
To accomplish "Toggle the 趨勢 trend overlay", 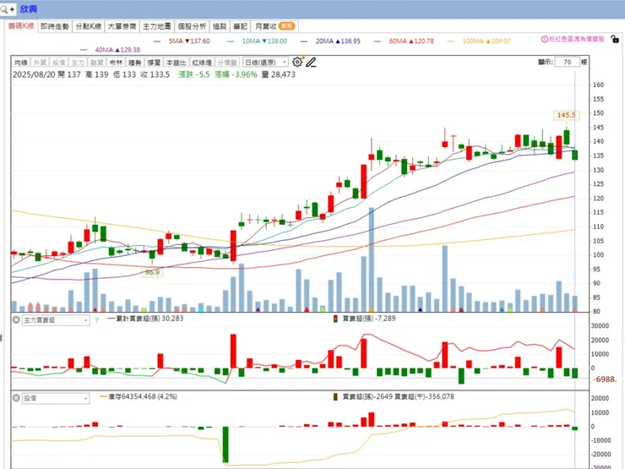I will [x=135, y=63].
